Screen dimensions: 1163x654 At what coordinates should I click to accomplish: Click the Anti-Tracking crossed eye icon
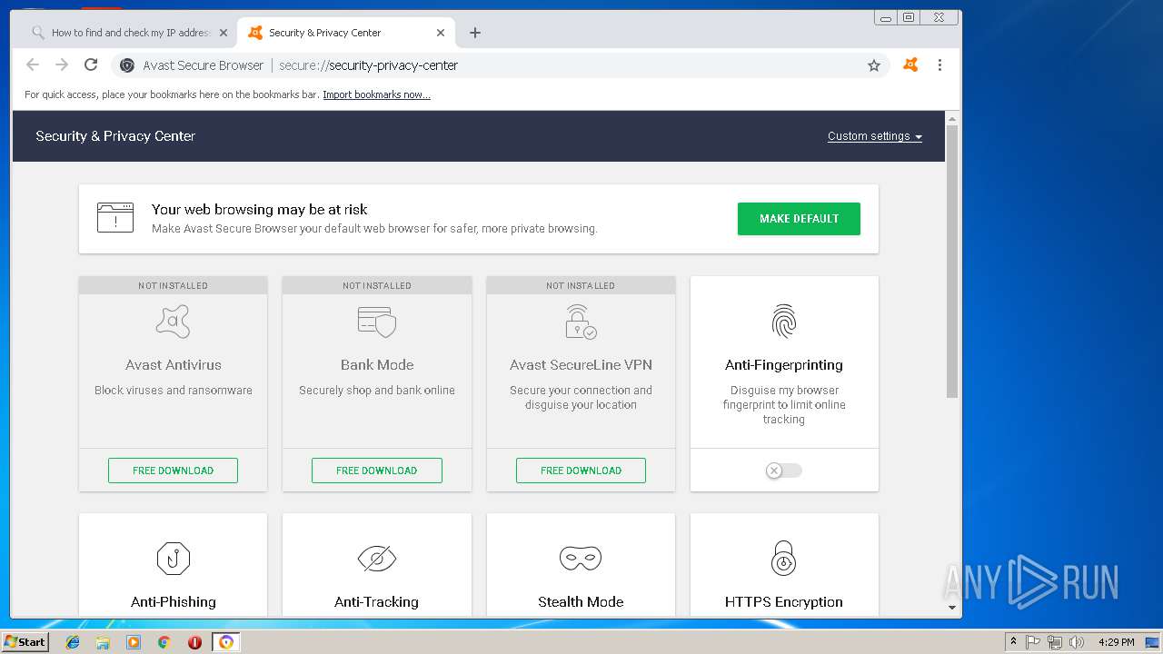click(376, 558)
